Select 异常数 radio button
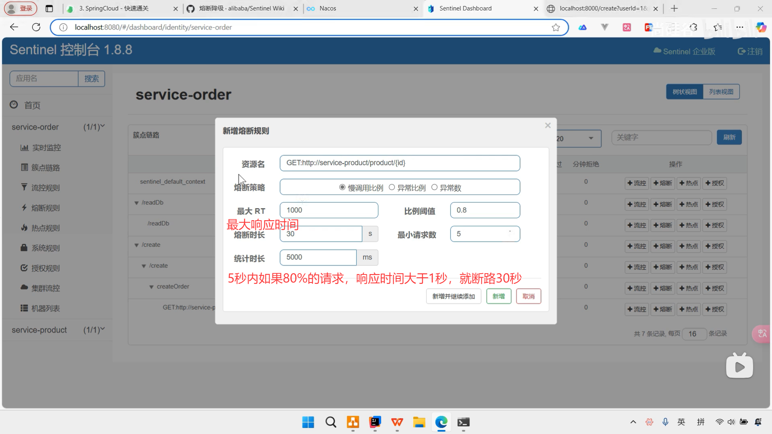The width and height of the screenshot is (772, 434). point(434,187)
